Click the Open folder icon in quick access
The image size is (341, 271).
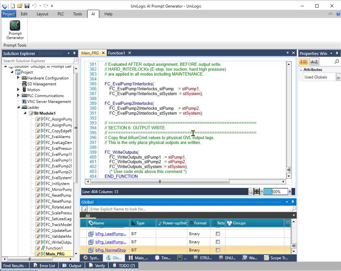(x=20, y=6)
